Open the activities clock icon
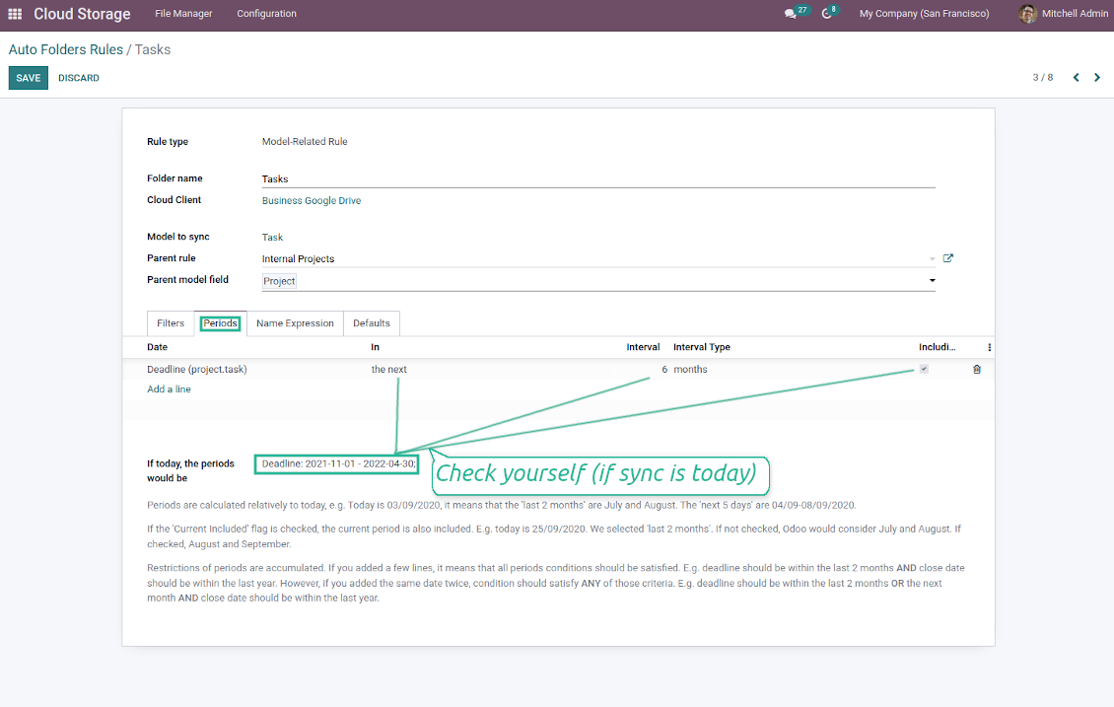This screenshot has height=707, width=1114. (827, 14)
